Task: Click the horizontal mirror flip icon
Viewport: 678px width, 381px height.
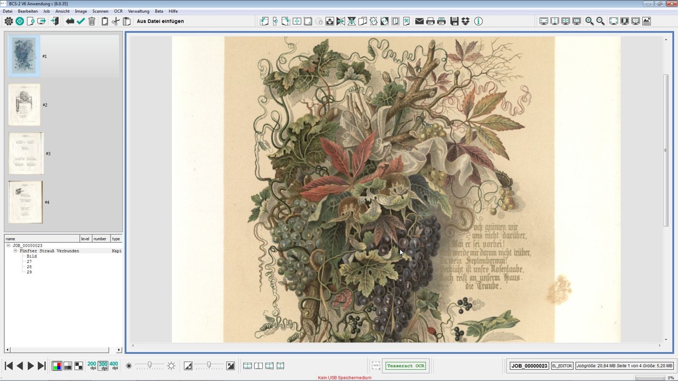Action: click(x=341, y=21)
